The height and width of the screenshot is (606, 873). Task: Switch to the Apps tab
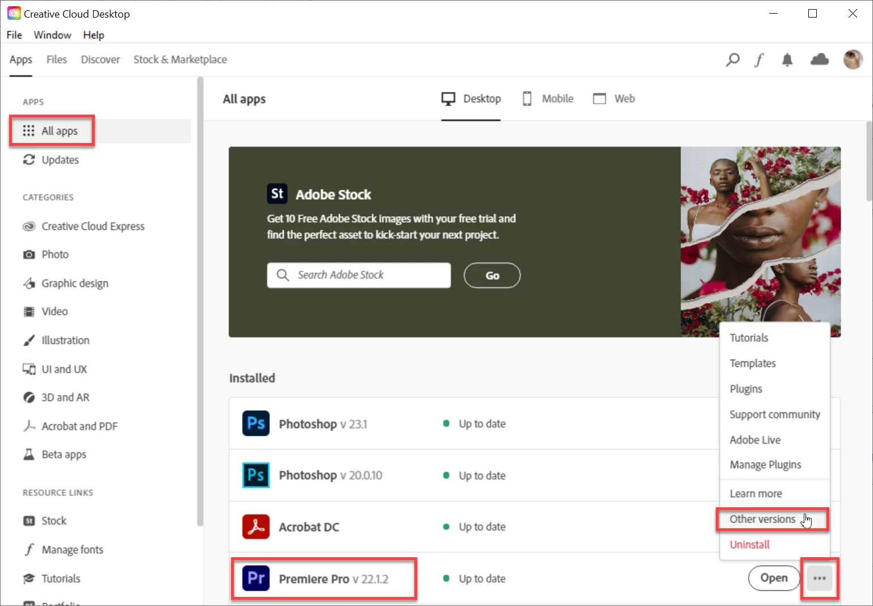click(x=20, y=60)
